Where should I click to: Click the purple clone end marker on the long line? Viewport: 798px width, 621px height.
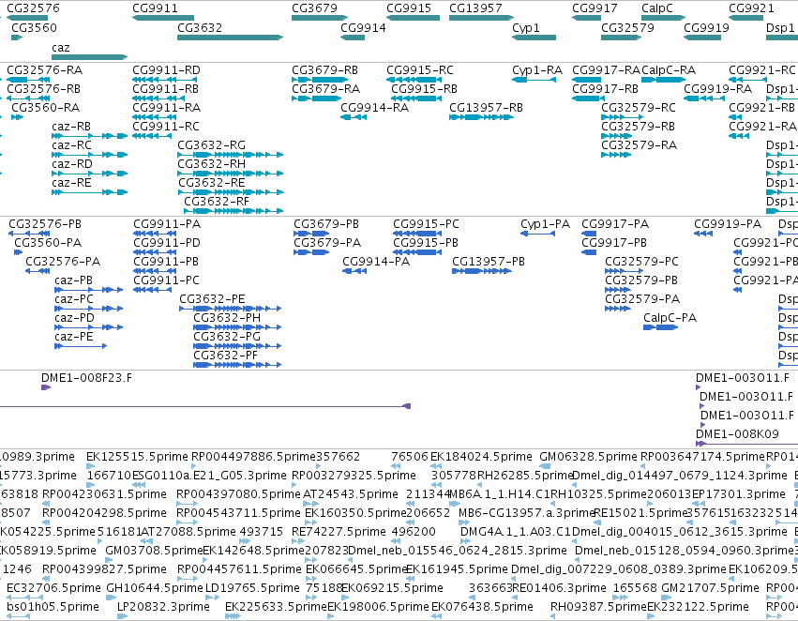[407, 406]
